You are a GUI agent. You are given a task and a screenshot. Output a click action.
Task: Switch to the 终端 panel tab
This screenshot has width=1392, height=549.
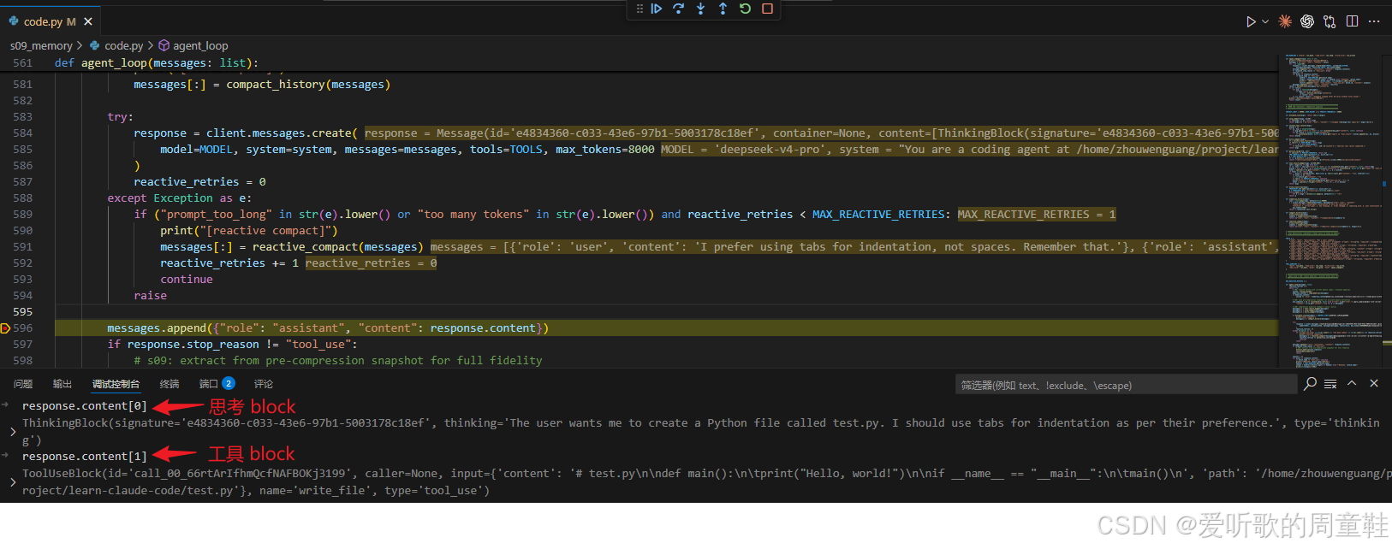[x=170, y=384]
